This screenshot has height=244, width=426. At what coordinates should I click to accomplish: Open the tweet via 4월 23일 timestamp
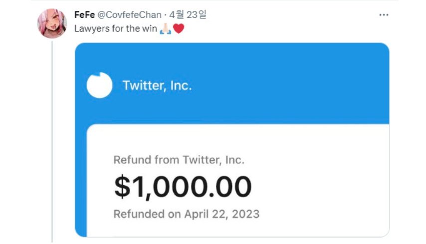coord(188,14)
